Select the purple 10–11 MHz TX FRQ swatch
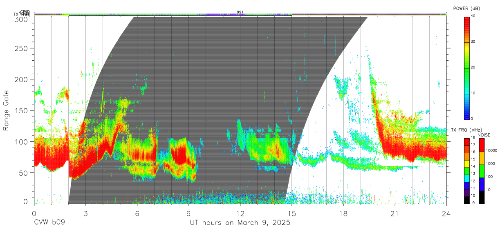 point(466,192)
